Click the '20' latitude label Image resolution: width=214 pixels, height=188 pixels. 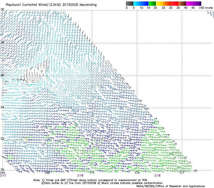click(x=2, y=169)
